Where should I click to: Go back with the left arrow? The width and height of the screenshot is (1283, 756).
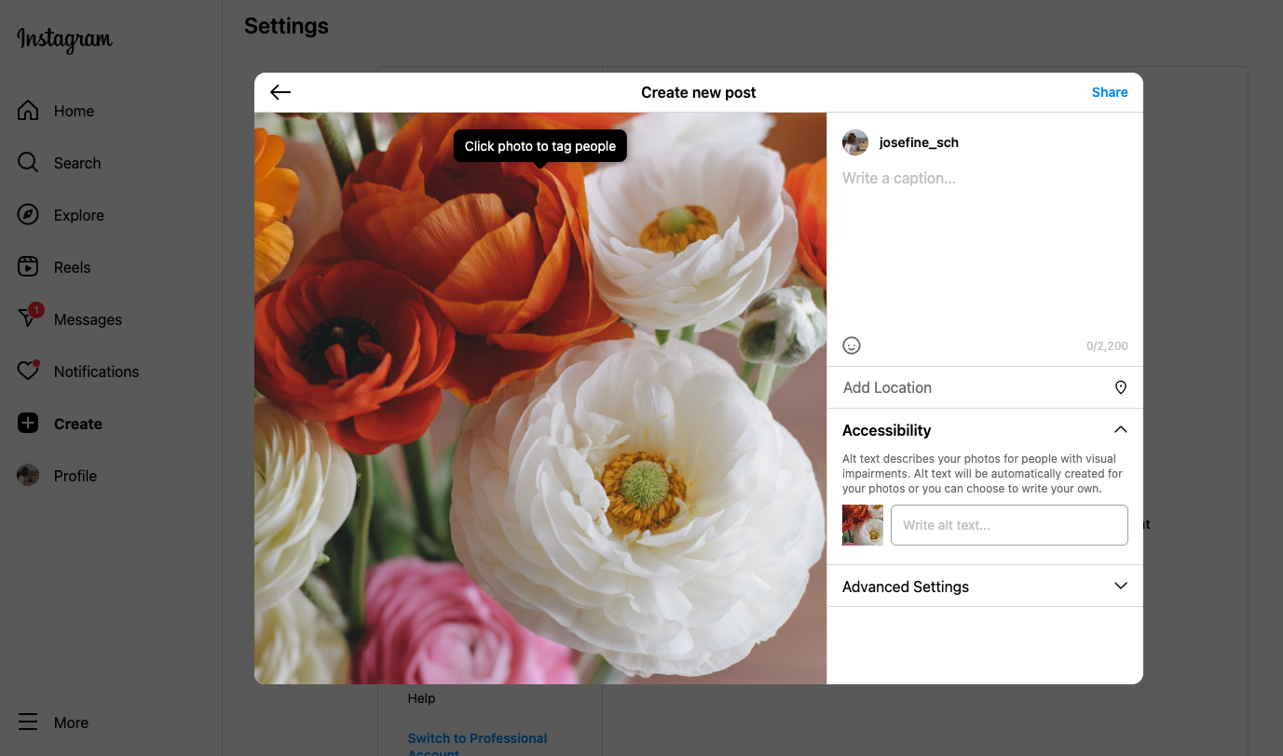tap(280, 92)
